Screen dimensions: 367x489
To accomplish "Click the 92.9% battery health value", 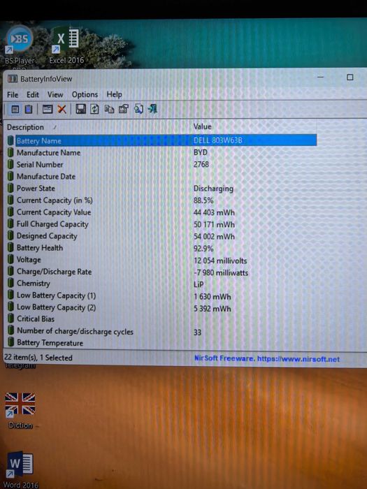I will (x=203, y=249).
